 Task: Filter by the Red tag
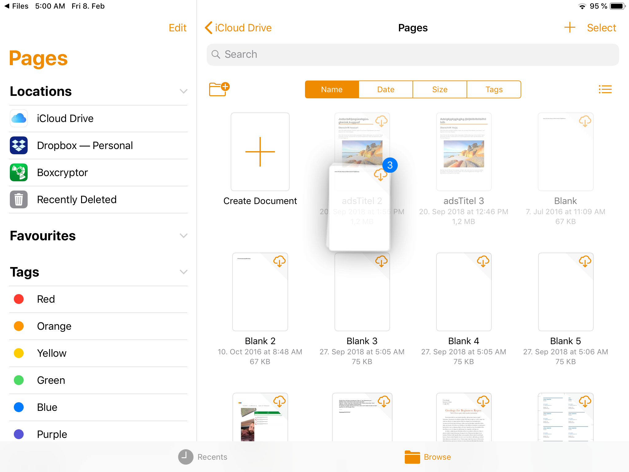coord(46,299)
